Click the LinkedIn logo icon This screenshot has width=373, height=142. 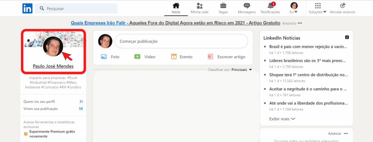click(27, 8)
